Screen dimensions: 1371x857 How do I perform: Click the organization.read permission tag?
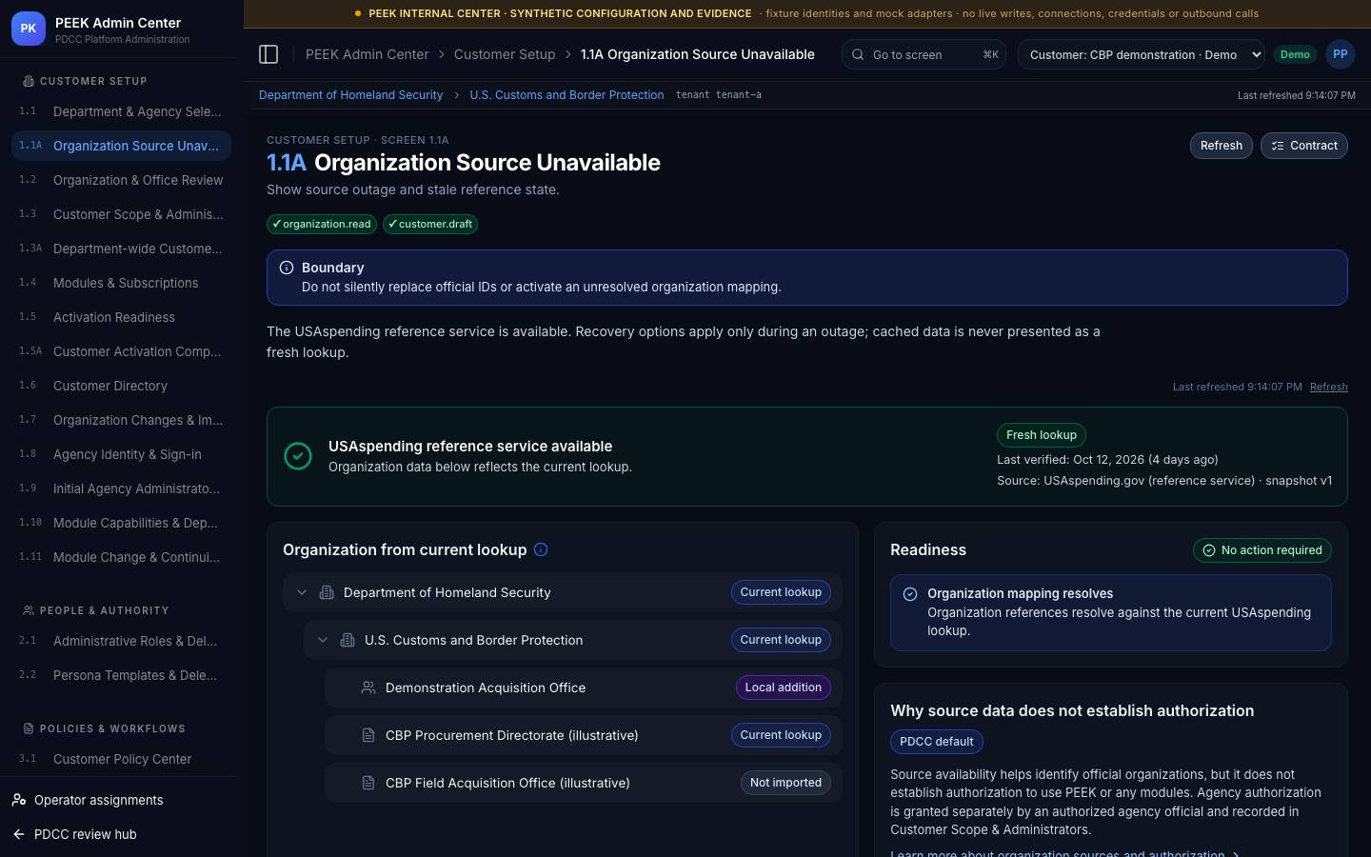[x=321, y=224]
